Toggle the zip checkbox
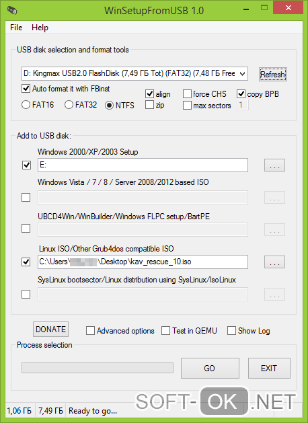The height and width of the screenshot is (423, 308). tap(149, 105)
